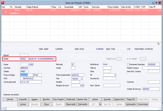
Task: Click the Documento input field
Action: 109,79
